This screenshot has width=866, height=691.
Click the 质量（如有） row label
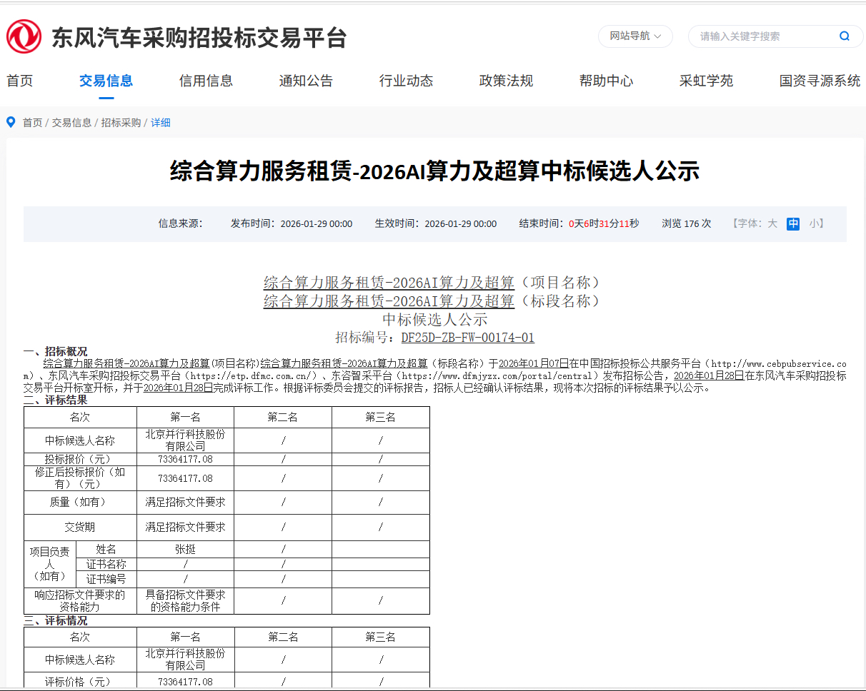[x=80, y=502]
